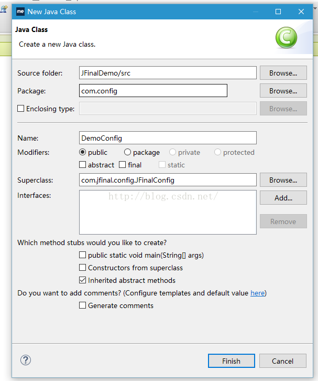Browse for the Superclass
Image resolution: width=318 pixels, height=381 pixels.
click(283, 180)
